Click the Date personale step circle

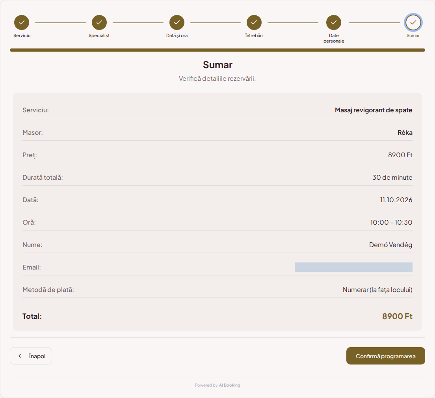pyautogui.click(x=333, y=22)
